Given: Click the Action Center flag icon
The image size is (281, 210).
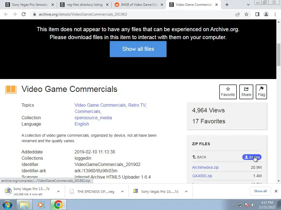Looking at the screenshot, I should (247, 205).
